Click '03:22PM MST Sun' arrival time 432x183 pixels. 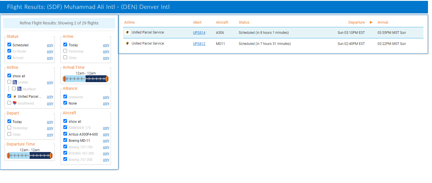tap(391, 44)
